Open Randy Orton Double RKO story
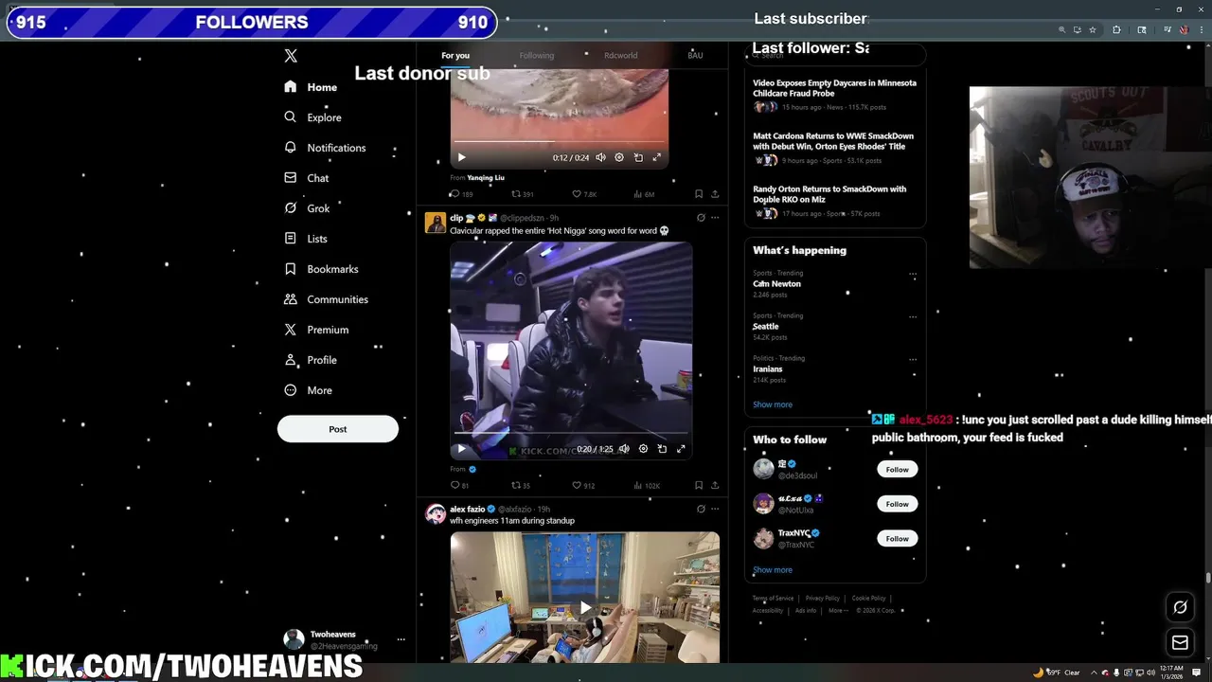 [x=829, y=194]
